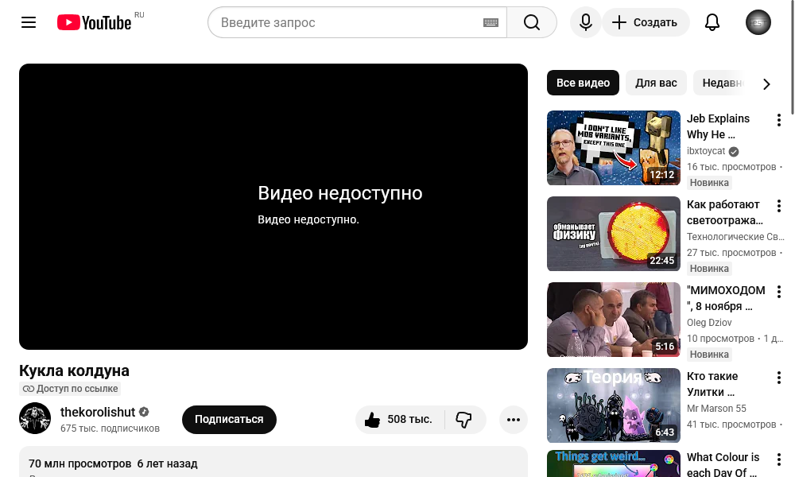The width and height of the screenshot is (795, 477).
Task: Open the ibxtoycat channel link
Action: click(706, 151)
